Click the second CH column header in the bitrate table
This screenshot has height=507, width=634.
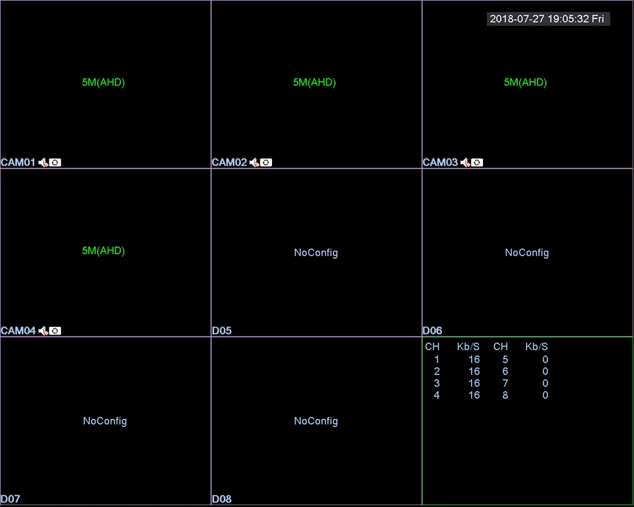click(x=501, y=347)
